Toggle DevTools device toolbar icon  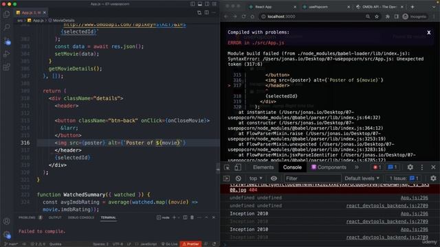coord(237,167)
